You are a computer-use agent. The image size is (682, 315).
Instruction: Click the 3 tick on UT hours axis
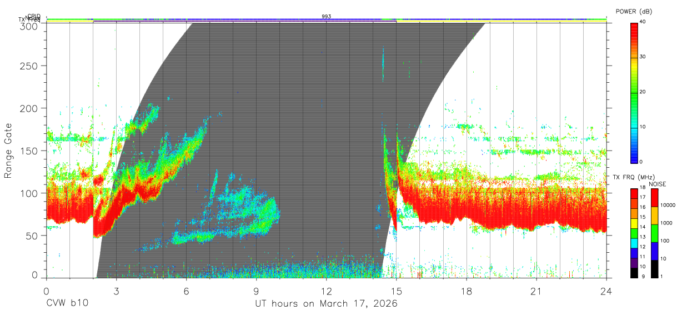coord(116,291)
